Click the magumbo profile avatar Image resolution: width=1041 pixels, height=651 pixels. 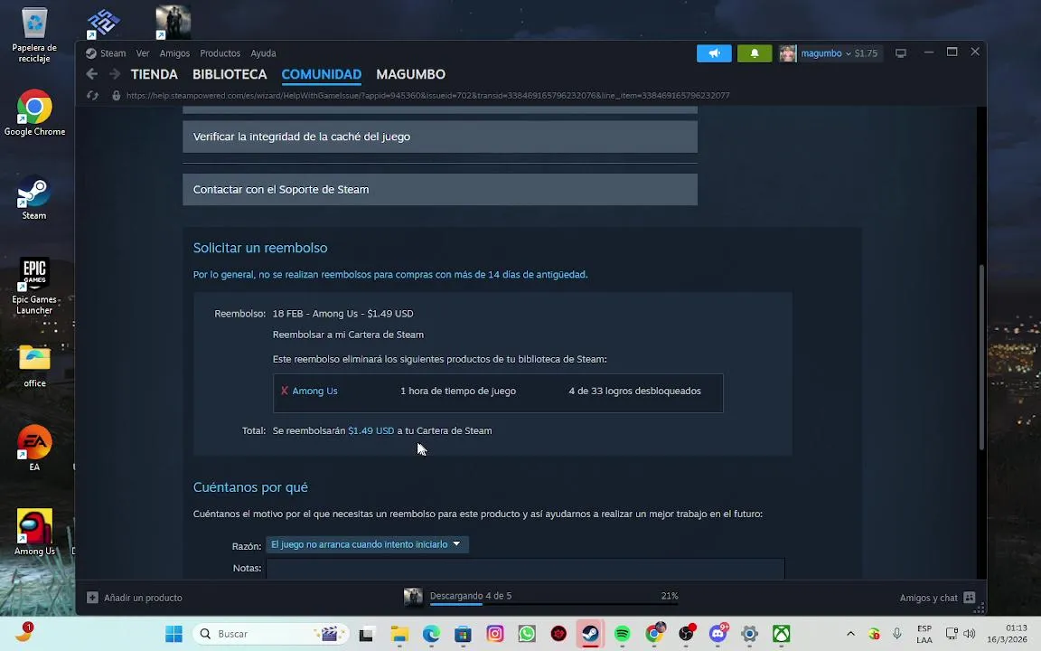click(787, 53)
